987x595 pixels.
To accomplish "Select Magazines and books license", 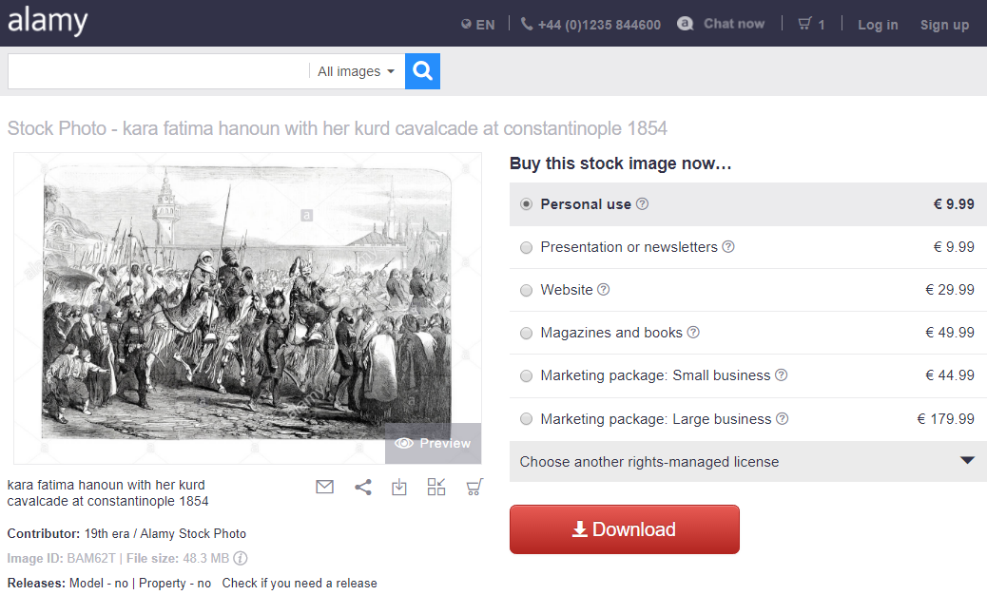I will pos(526,333).
